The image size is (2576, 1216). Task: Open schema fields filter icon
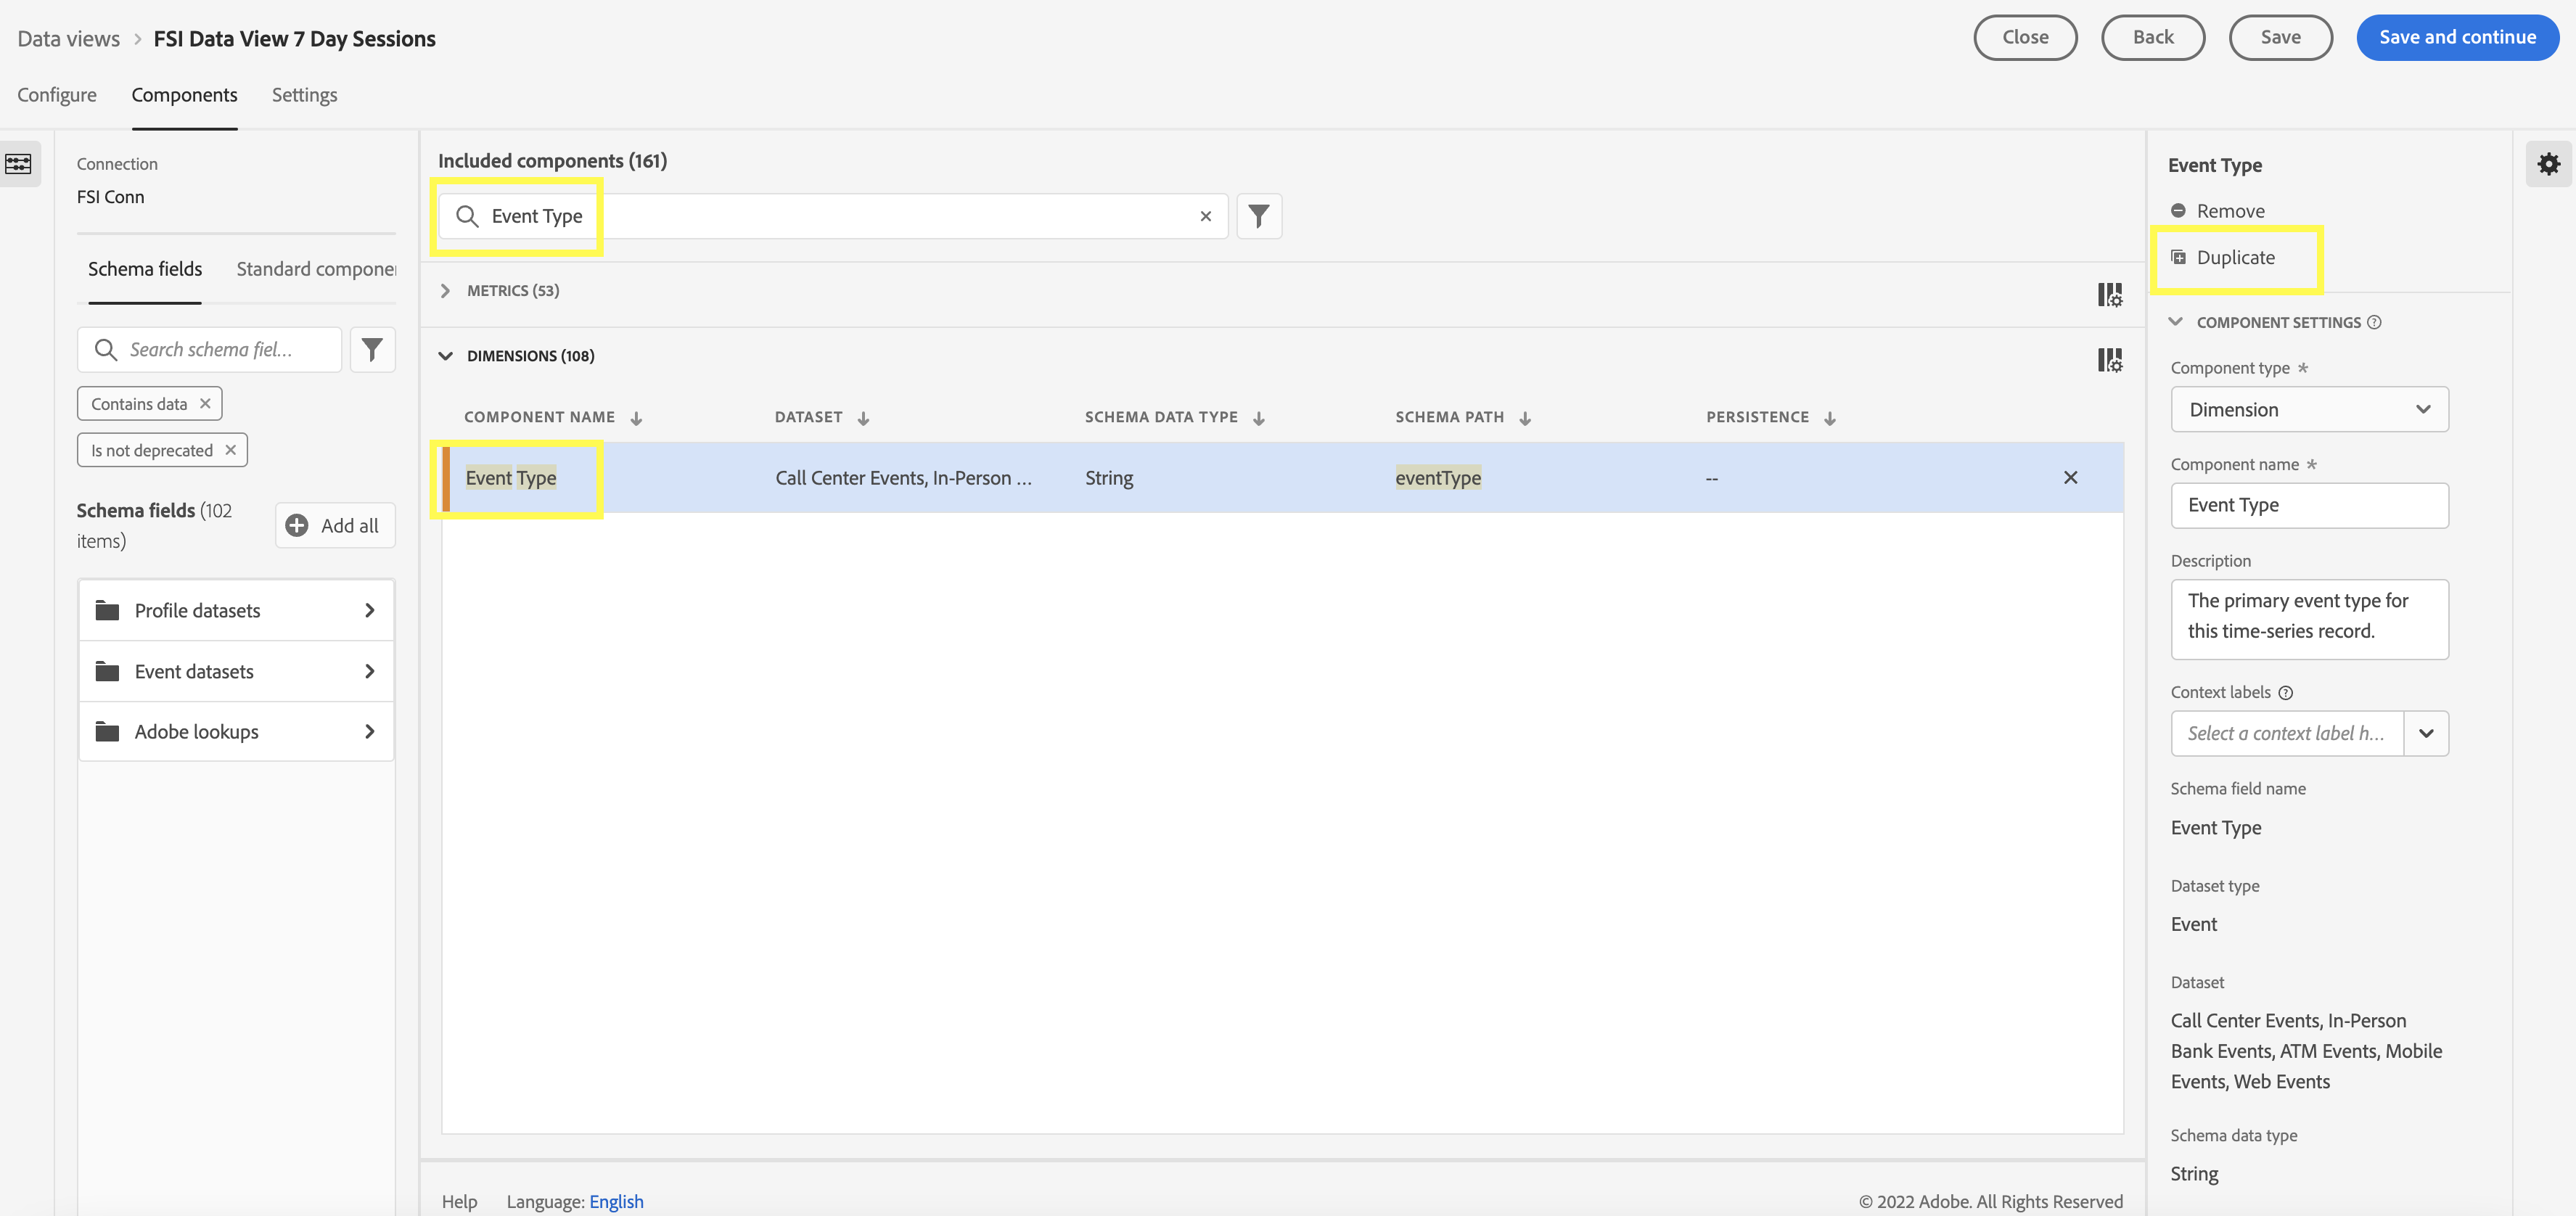tap(372, 350)
